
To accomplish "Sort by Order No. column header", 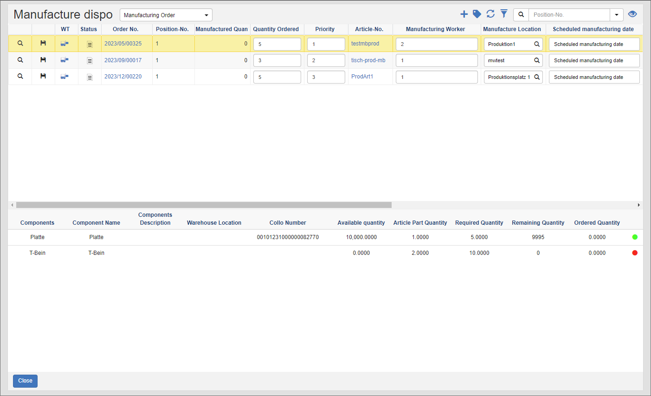I will pos(125,29).
